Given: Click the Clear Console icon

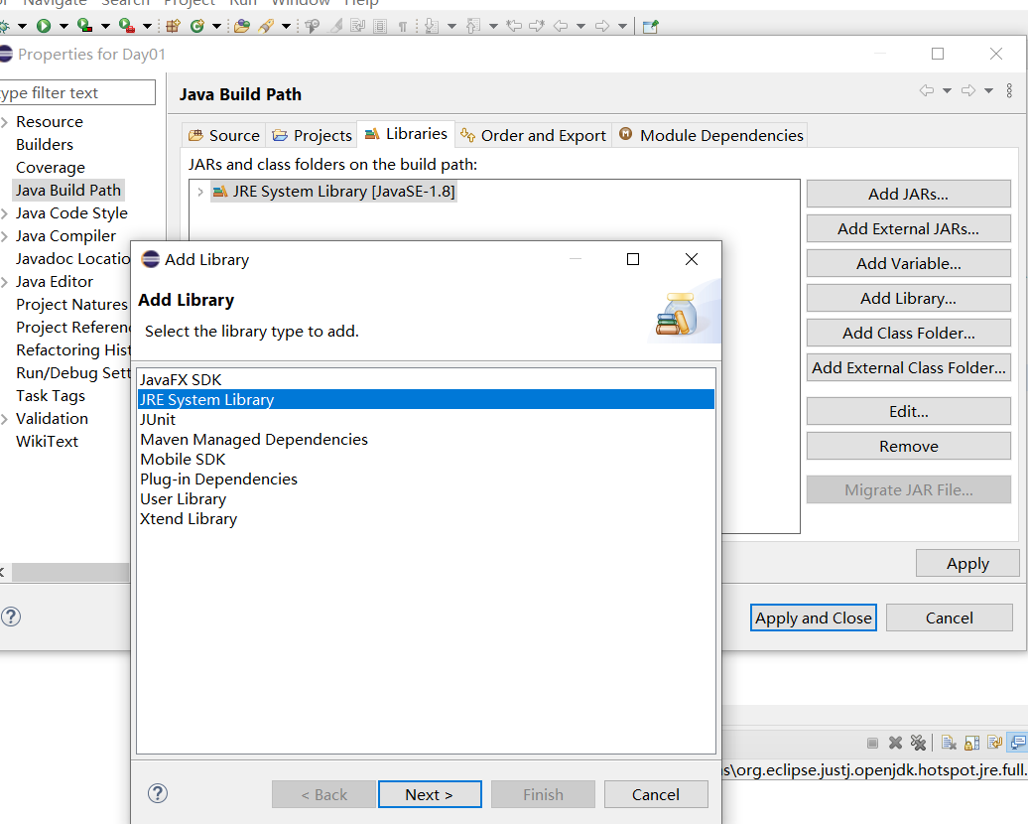Looking at the screenshot, I should [949, 743].
